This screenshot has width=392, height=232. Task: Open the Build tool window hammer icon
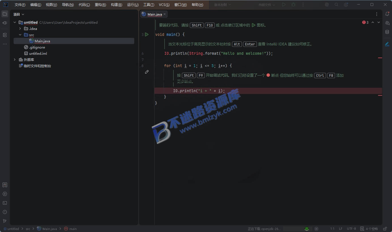[x=5, y=185]
